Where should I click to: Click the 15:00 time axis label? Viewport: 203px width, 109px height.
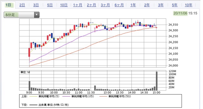pyautogui.click(x=156, y=92)
